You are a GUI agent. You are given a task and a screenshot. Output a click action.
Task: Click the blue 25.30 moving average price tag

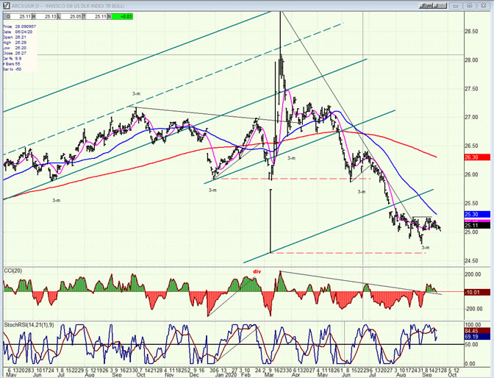(477, 215)
